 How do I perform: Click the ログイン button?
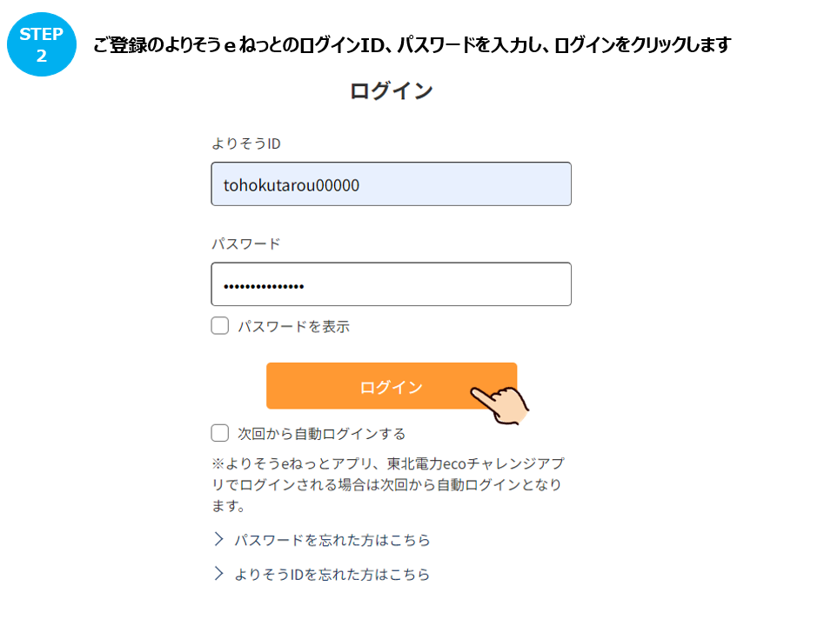[x=391, y=385]
